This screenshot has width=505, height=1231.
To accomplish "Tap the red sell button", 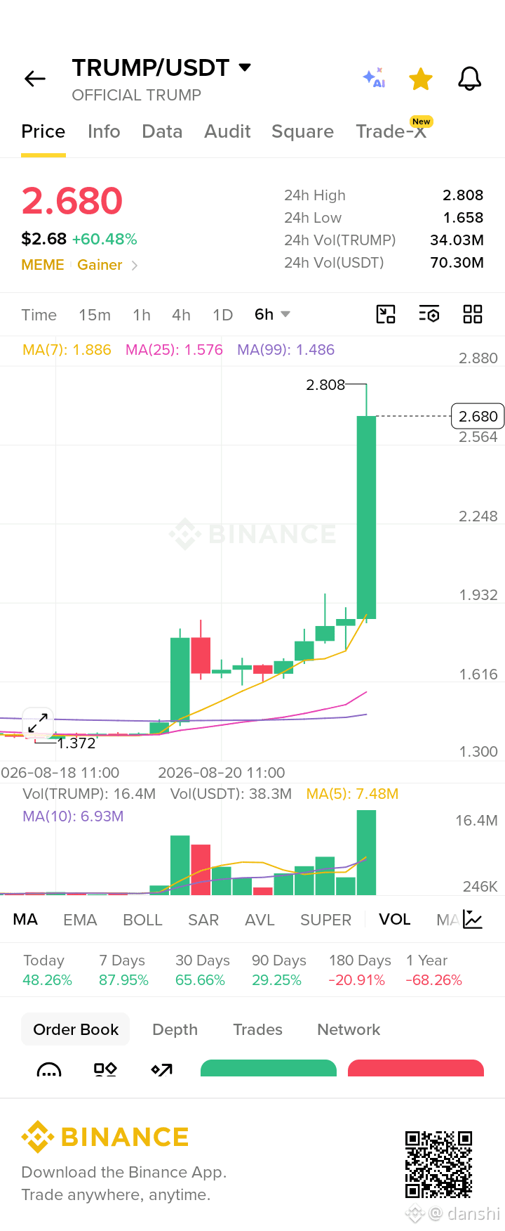I will click(416, 1068).
